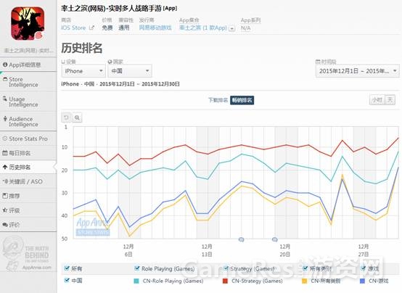Click the calendar icon beside 每日排名
Viewport: 402px width, 293px height.
click(5, 153)
